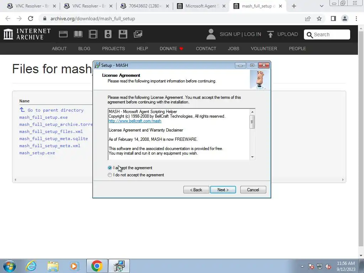Open the PEOPLE menu item
Image resolution: width=364 pixels, height=273 pixels.
[298, 48]
